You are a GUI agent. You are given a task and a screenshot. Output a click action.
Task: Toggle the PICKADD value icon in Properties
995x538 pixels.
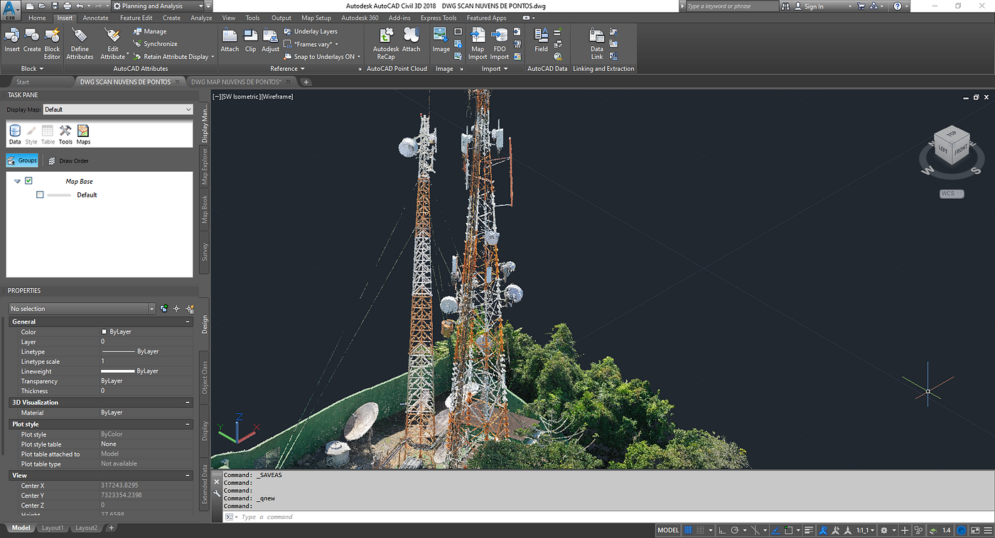pos(164,309)
